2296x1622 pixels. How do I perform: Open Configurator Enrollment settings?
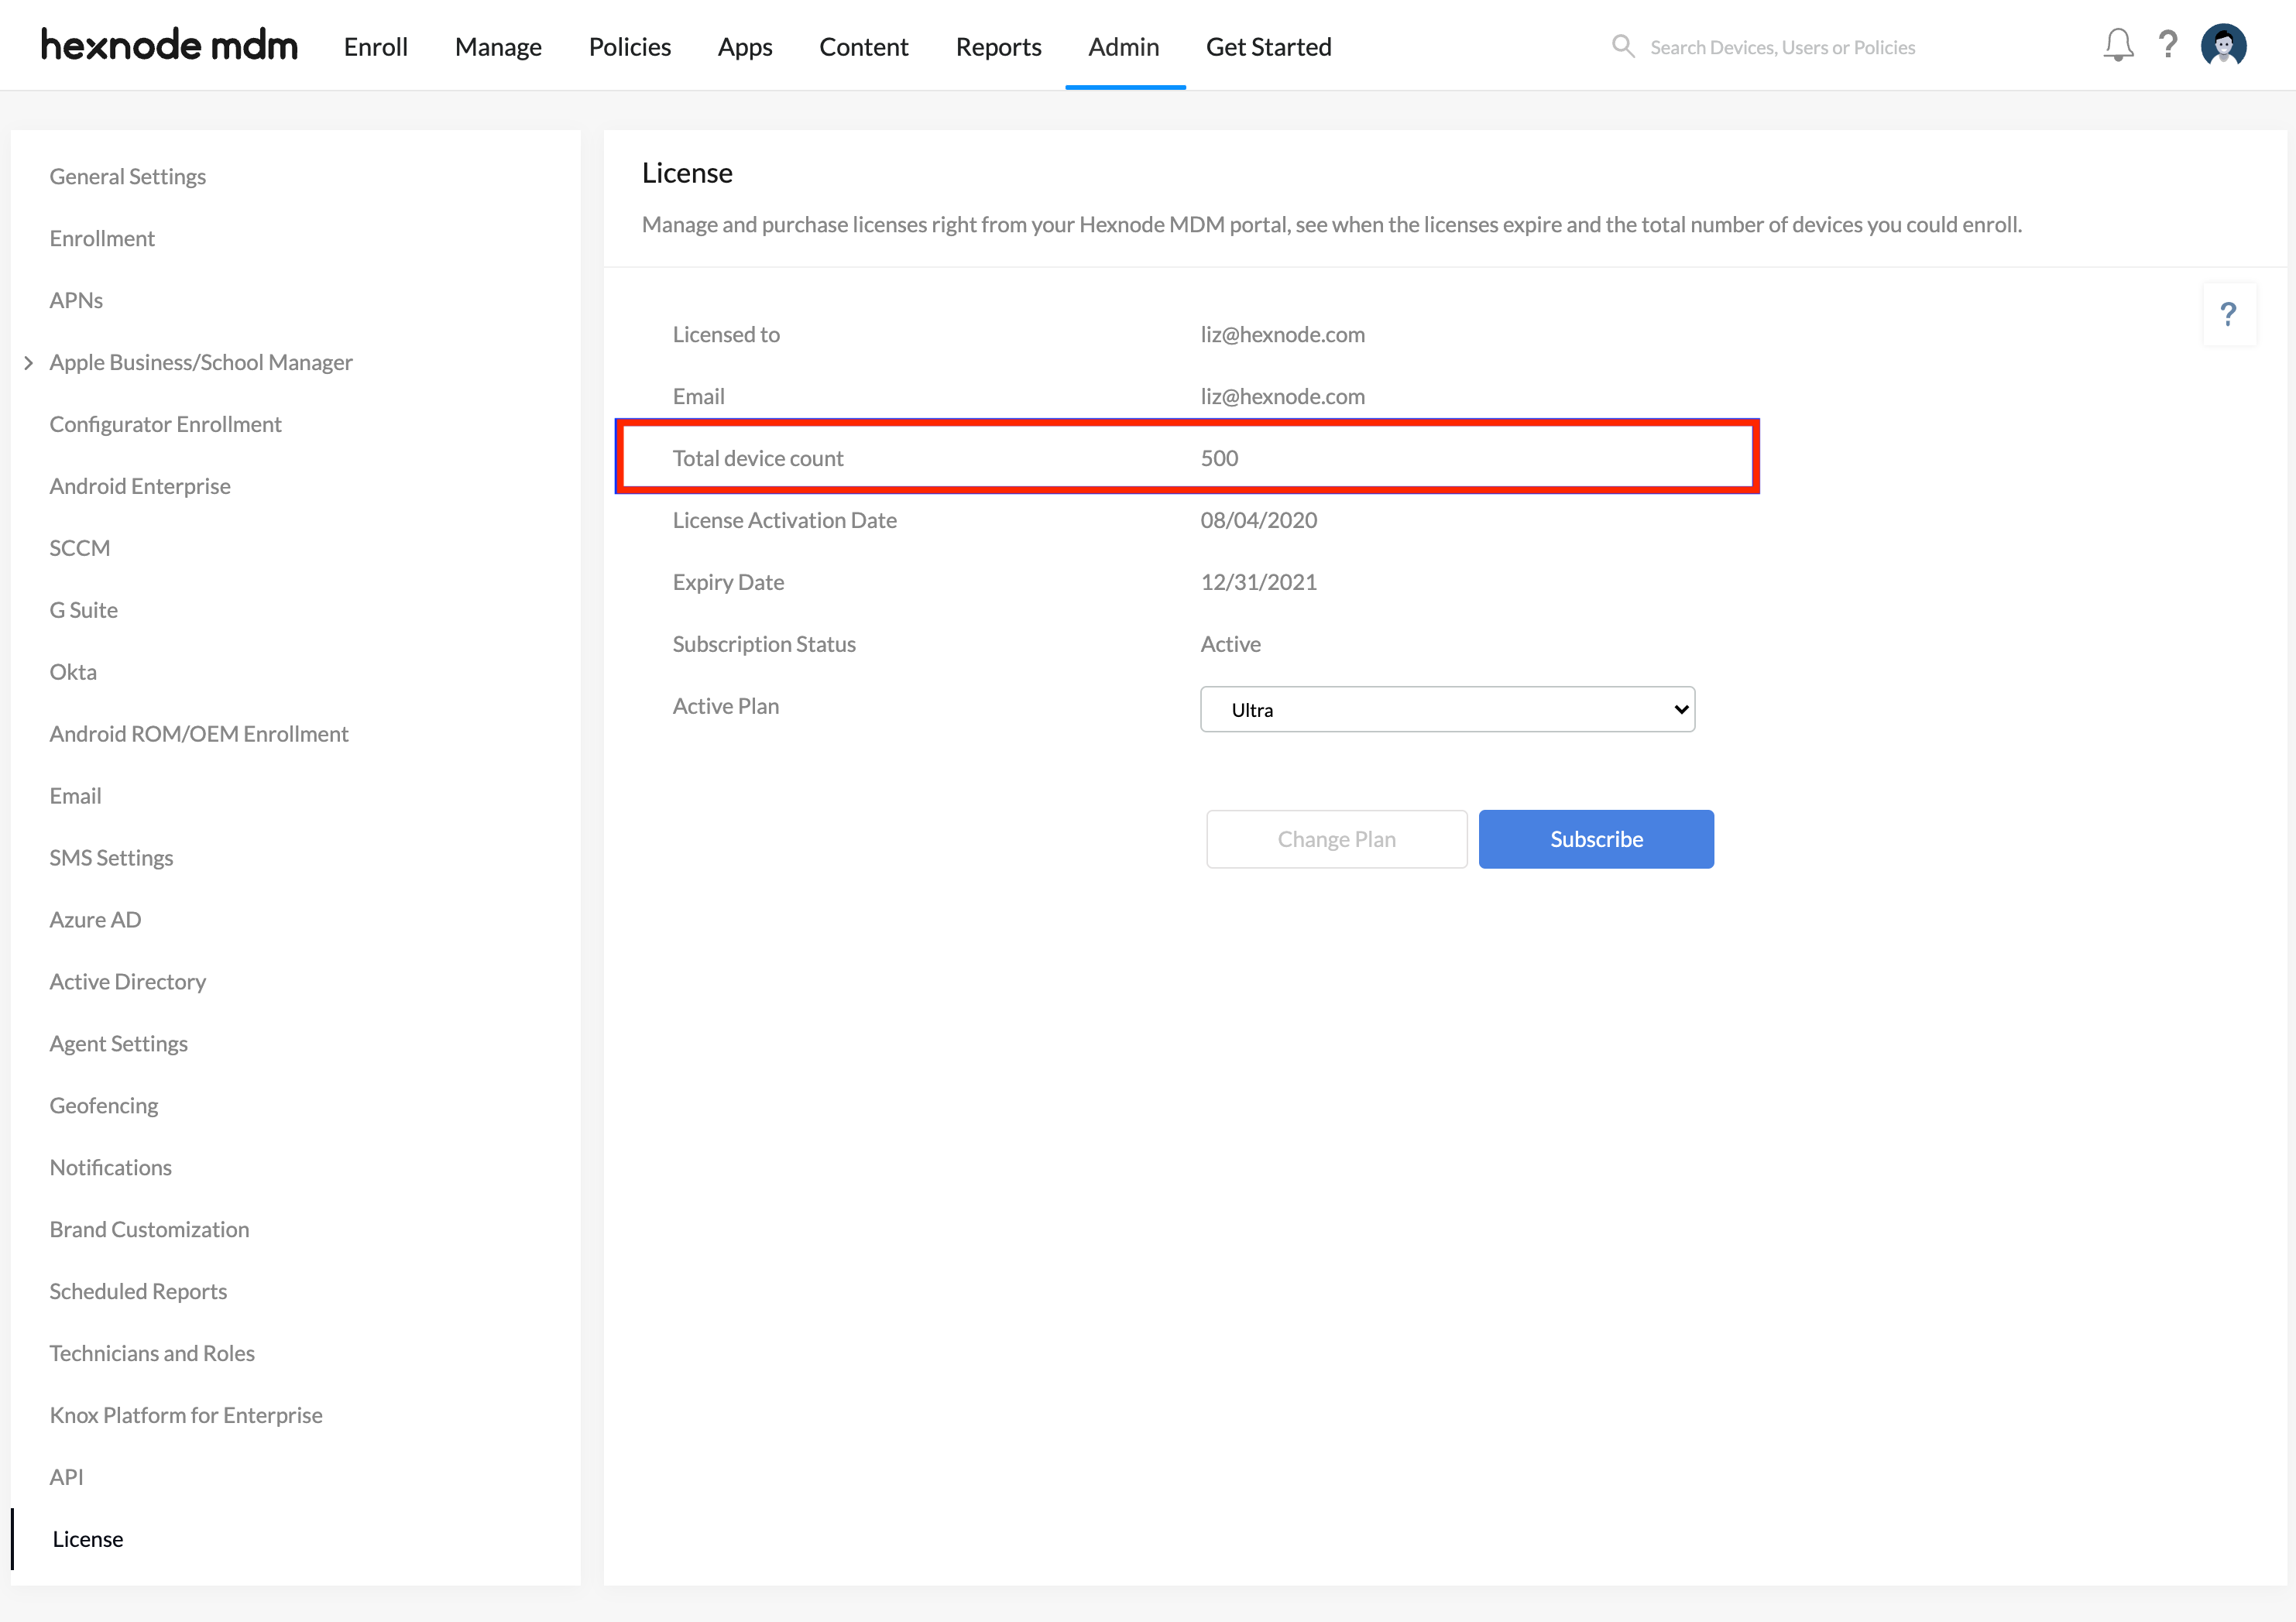(166, 424)
